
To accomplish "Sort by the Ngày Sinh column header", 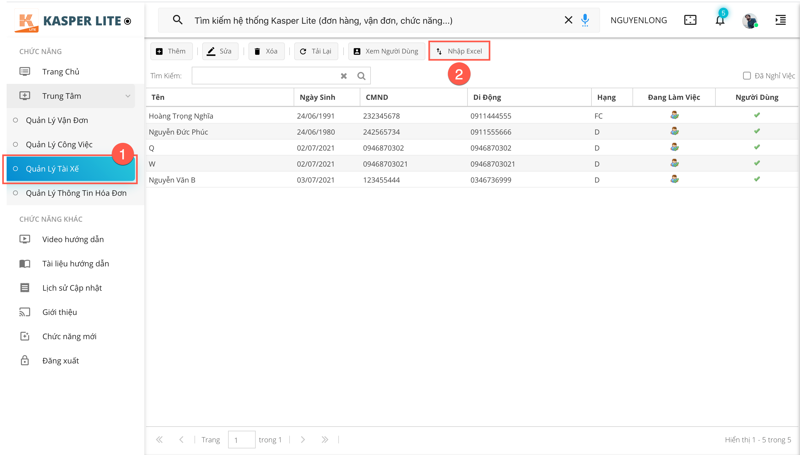I will (317, 97).
